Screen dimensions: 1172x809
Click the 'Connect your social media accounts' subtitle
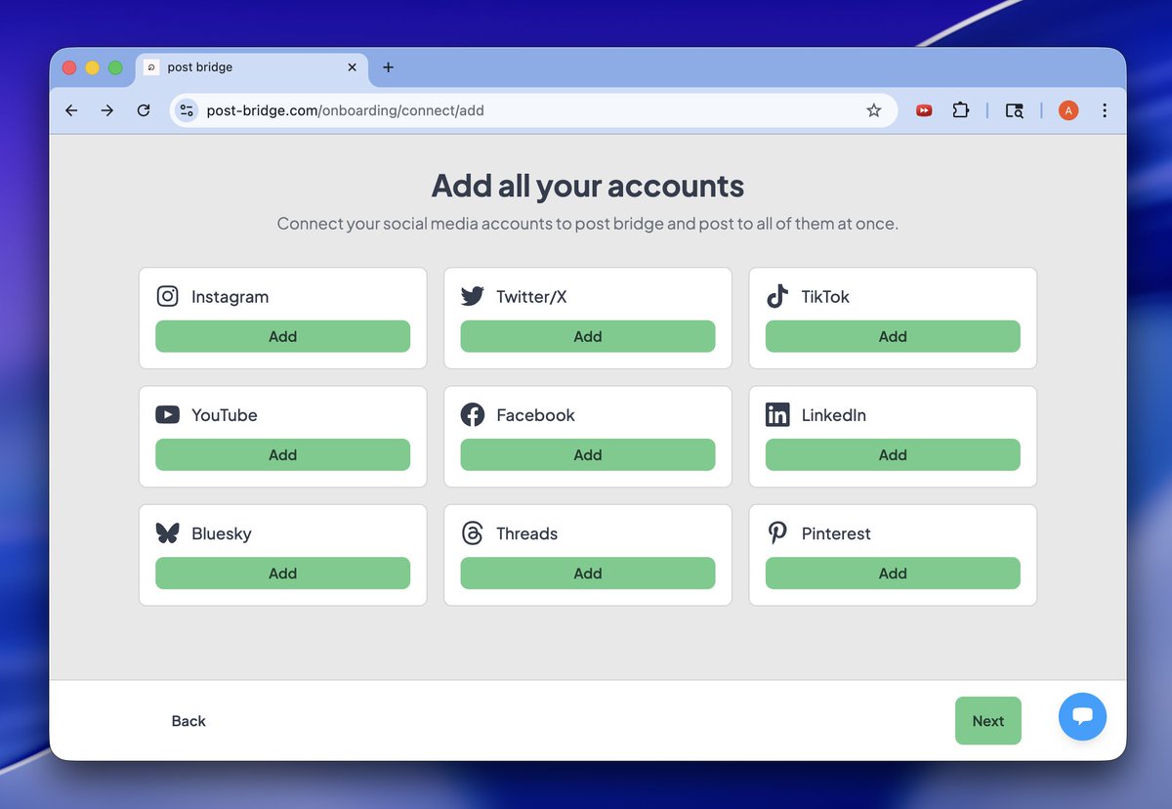(588, 224)
